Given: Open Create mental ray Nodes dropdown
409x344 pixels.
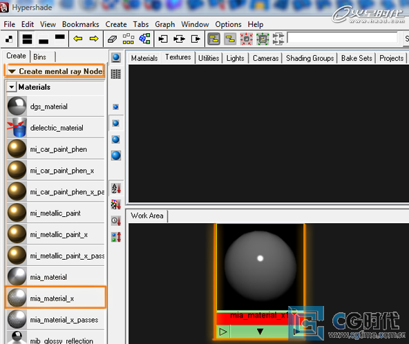Looking at the screenshot, I should 55,71.
